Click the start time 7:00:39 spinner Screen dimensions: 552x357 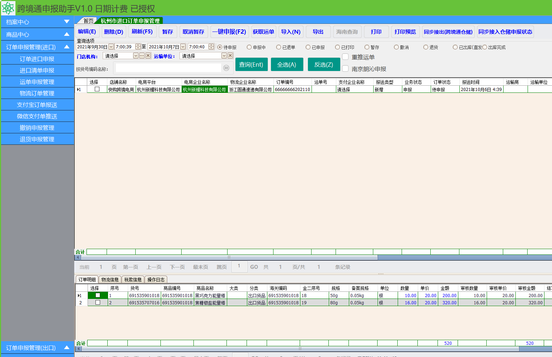pos(138,47)
